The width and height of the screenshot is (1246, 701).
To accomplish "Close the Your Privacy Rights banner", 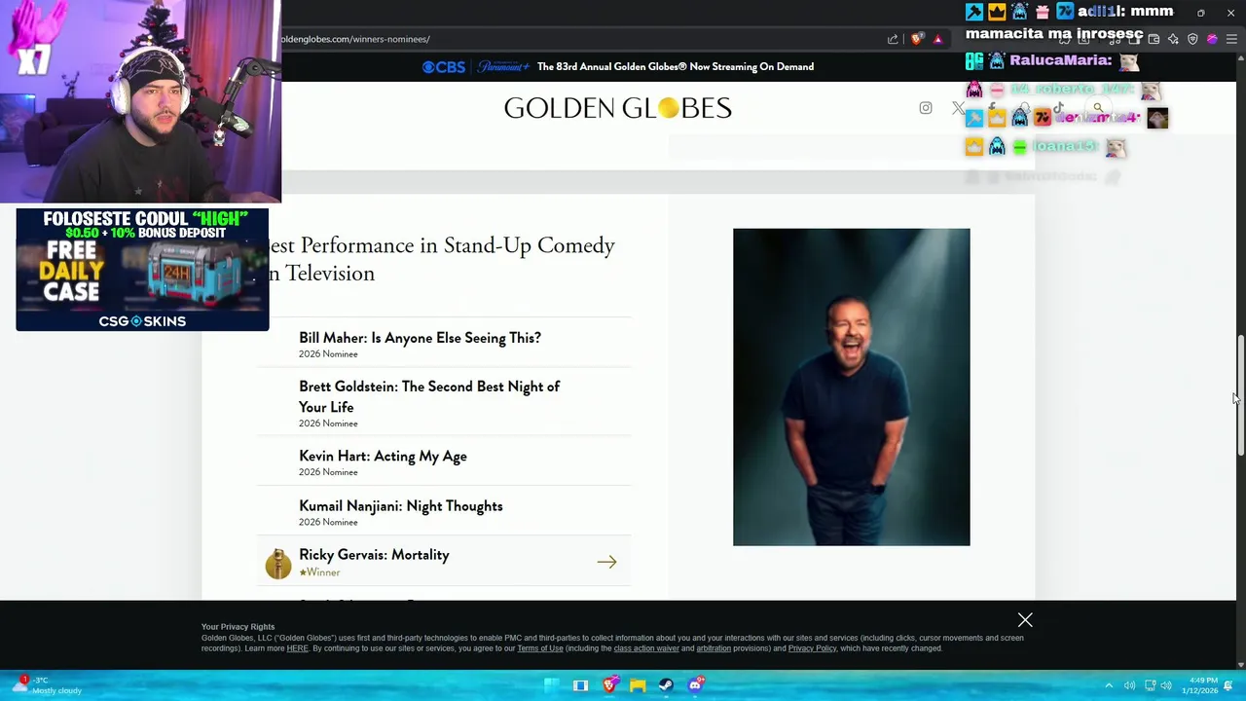I will [x=1025, y=620].
